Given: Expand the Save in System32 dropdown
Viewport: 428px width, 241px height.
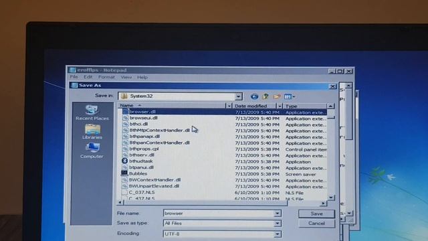Looking at the screenshot, I should tap(238, 96).
